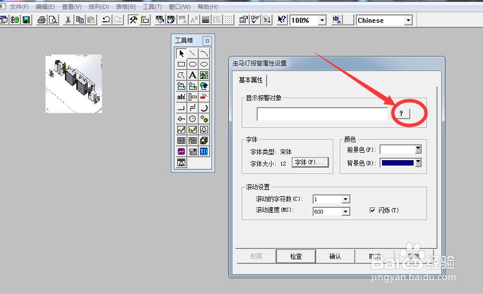The width and height of the screenshot is (483, 294).
Task: Toggle the toolbox hammer icon
Action: (133, 20)
